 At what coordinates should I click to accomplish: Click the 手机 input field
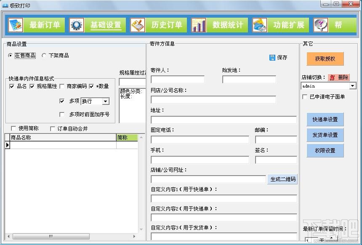point(200,160)
